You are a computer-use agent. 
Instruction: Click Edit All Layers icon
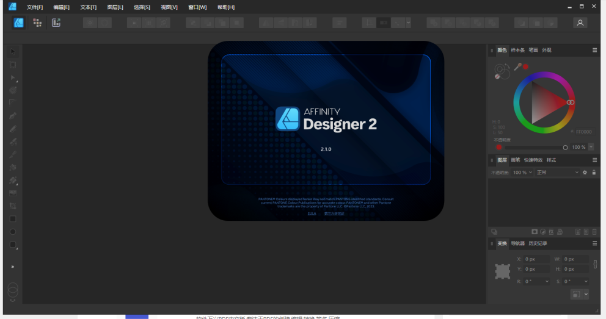494,232
